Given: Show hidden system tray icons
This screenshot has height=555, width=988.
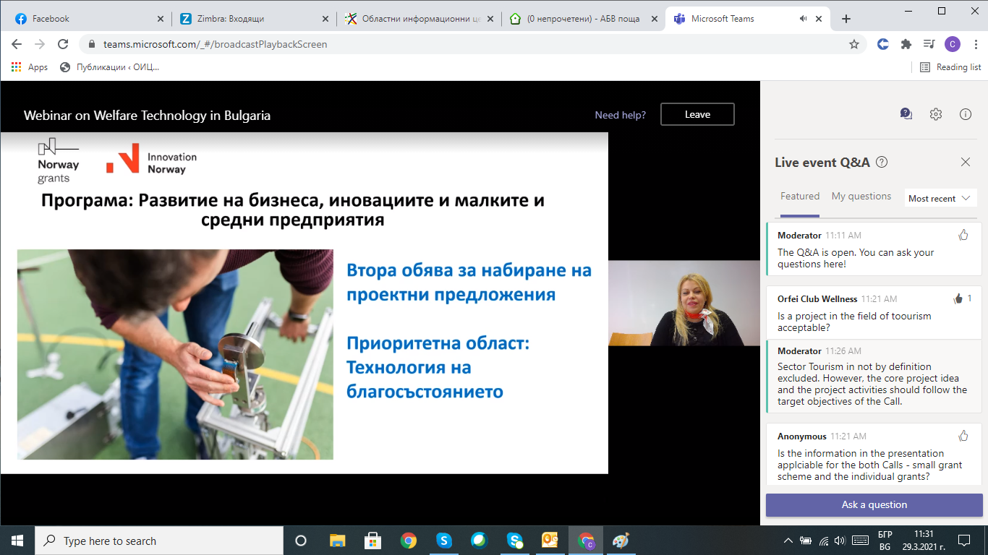Looking at the screenshot, I should (788, 541).
